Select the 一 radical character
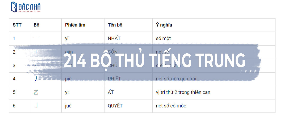The height and width of the screenshot is (126, 288). (x=36, y=38)
